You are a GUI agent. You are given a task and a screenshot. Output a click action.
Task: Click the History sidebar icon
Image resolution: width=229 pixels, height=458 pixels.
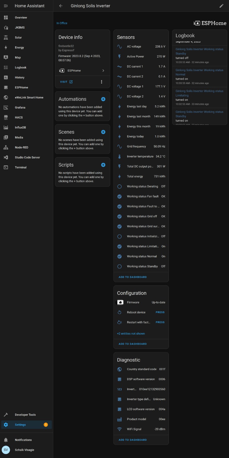[6, 78]
